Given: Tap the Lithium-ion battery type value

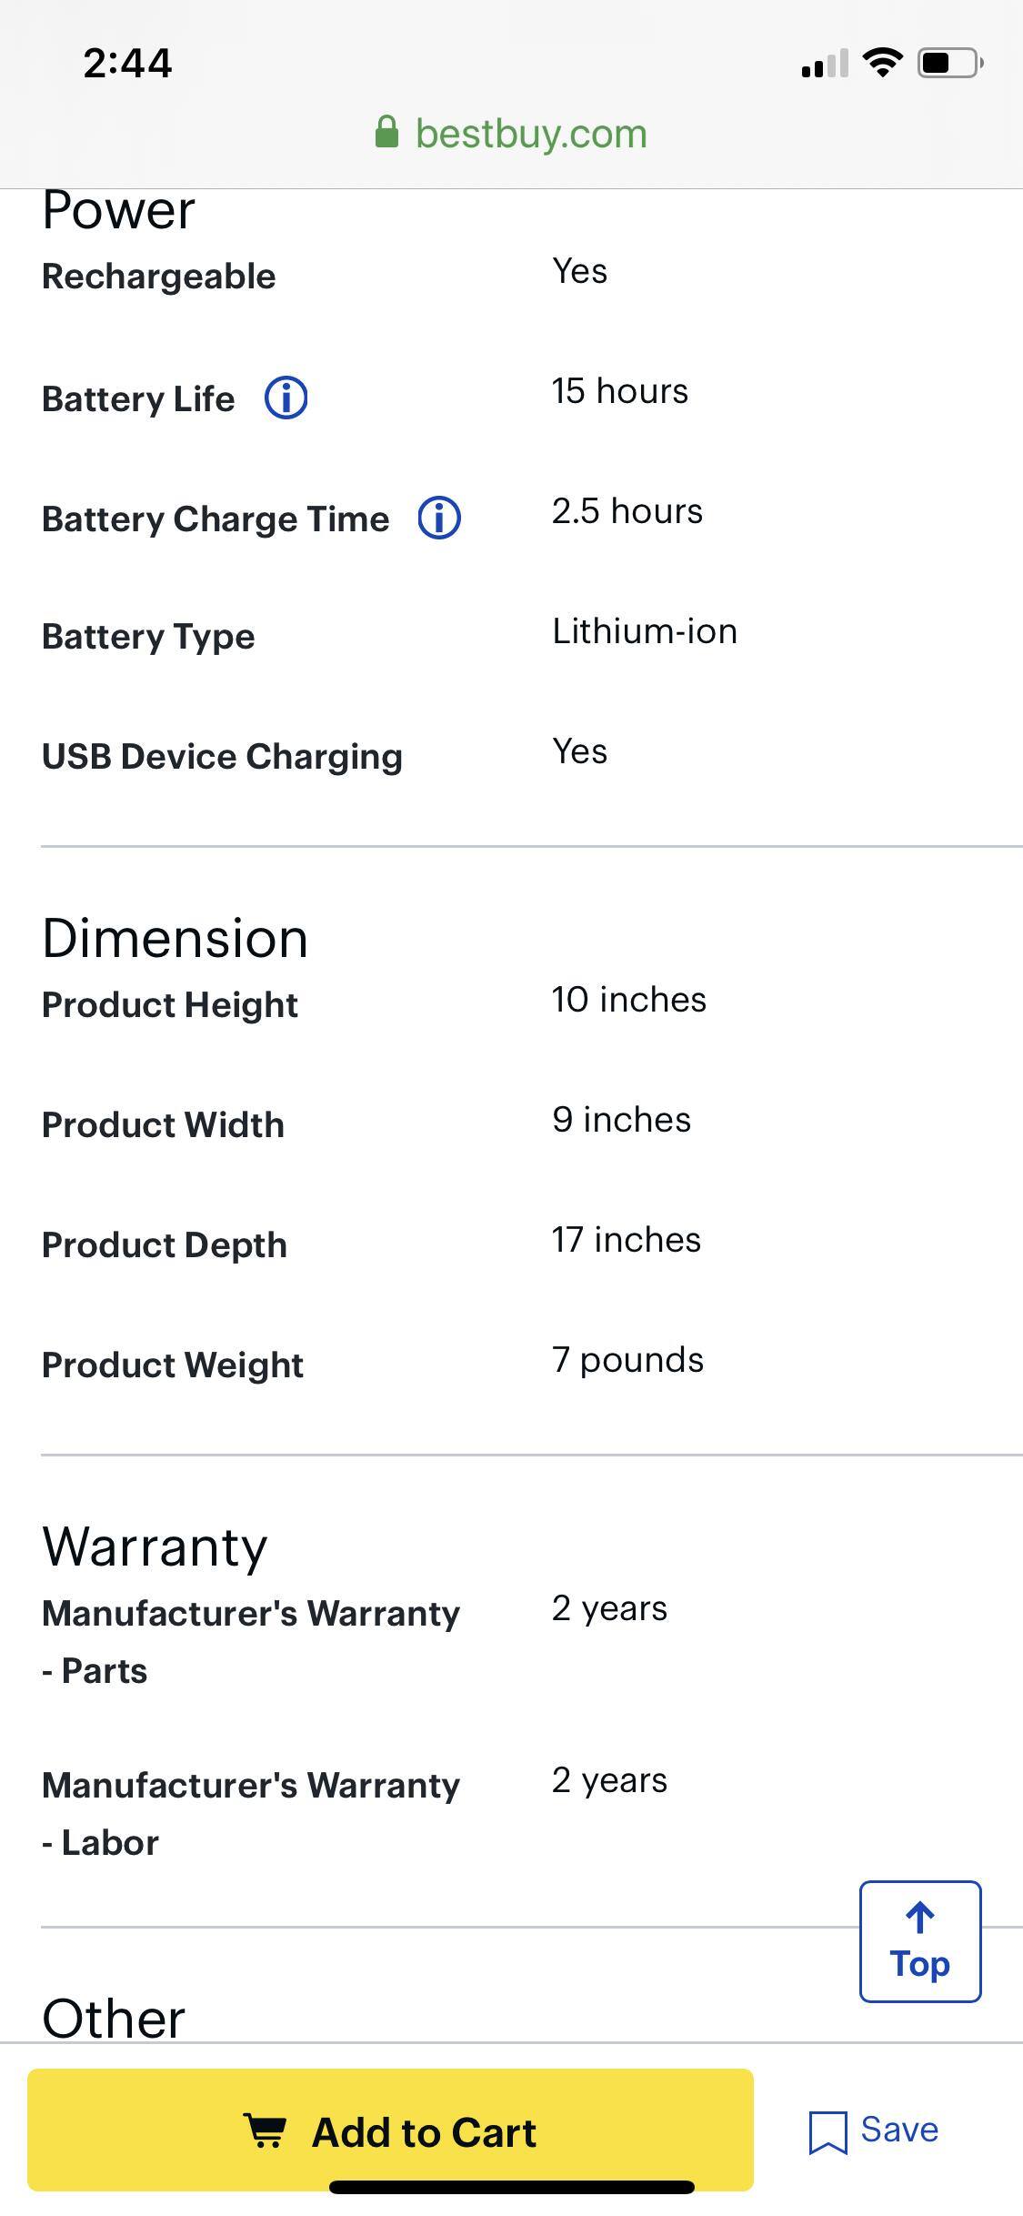Looking at the screenshot, I should 644,631.
